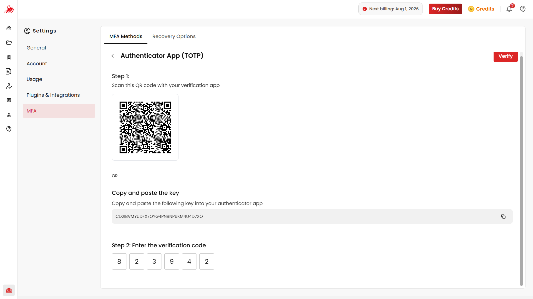Click first verification digit box (8)
Screen dimensions: 533x299
(x=119, y=261)
